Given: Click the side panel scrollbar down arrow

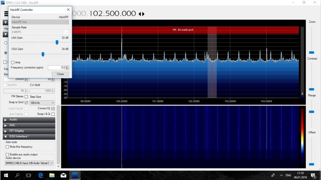Looking at the screenshot, I should (x=58, y=166).
